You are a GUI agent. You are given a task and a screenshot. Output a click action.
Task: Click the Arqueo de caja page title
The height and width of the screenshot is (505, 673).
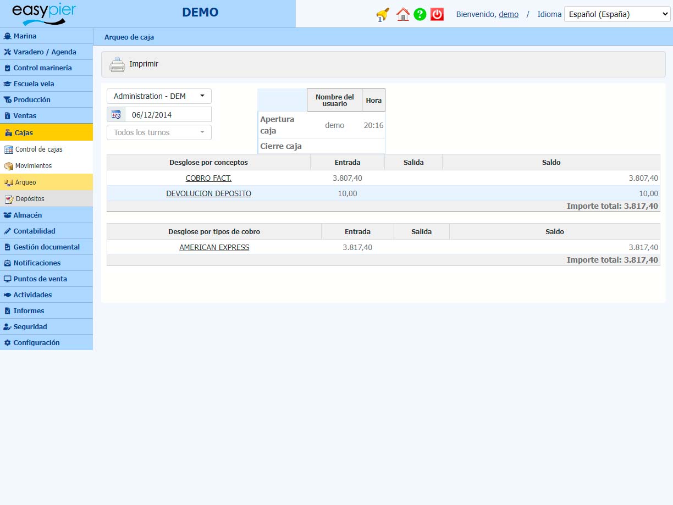[129, 37]
